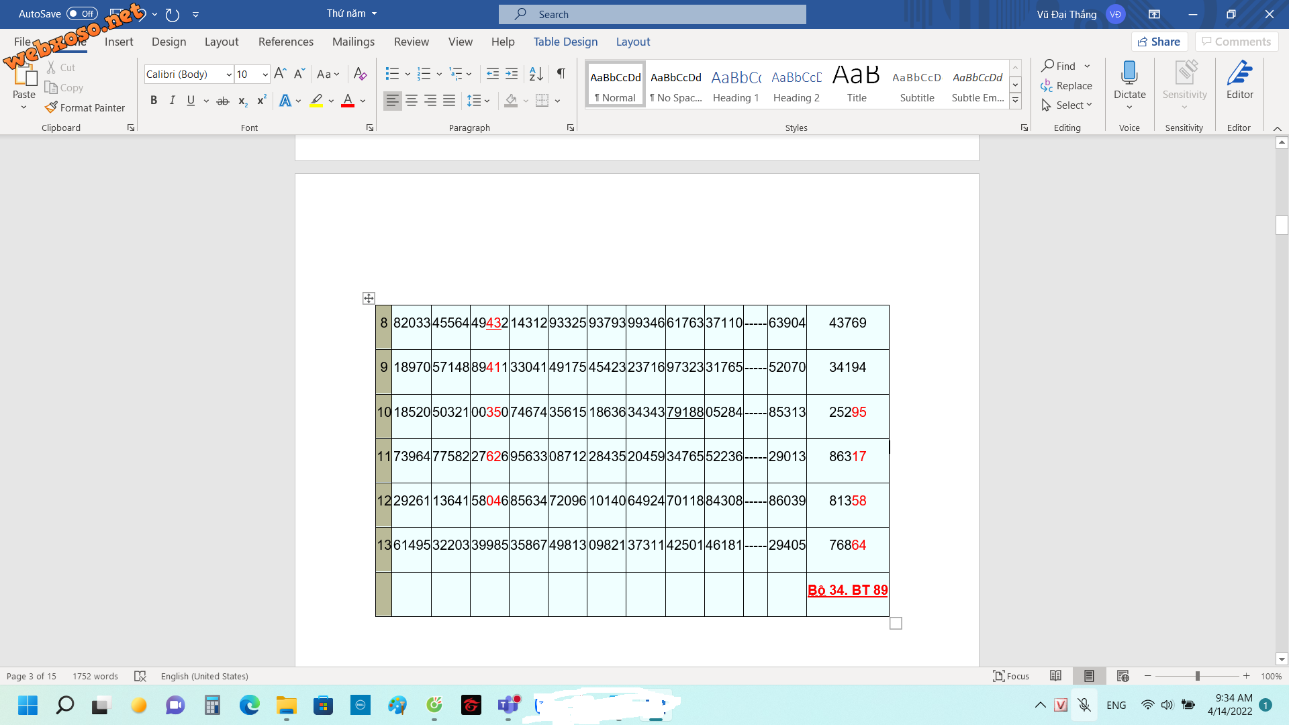The image size is (1289, 725).
Task: Toggle bold formatting
Action: (x=154, y=101)
